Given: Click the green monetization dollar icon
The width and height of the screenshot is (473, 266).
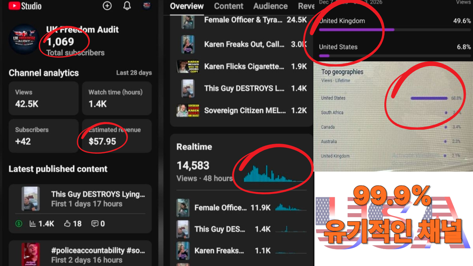Looking at the screenshot, I should [19, 224].
